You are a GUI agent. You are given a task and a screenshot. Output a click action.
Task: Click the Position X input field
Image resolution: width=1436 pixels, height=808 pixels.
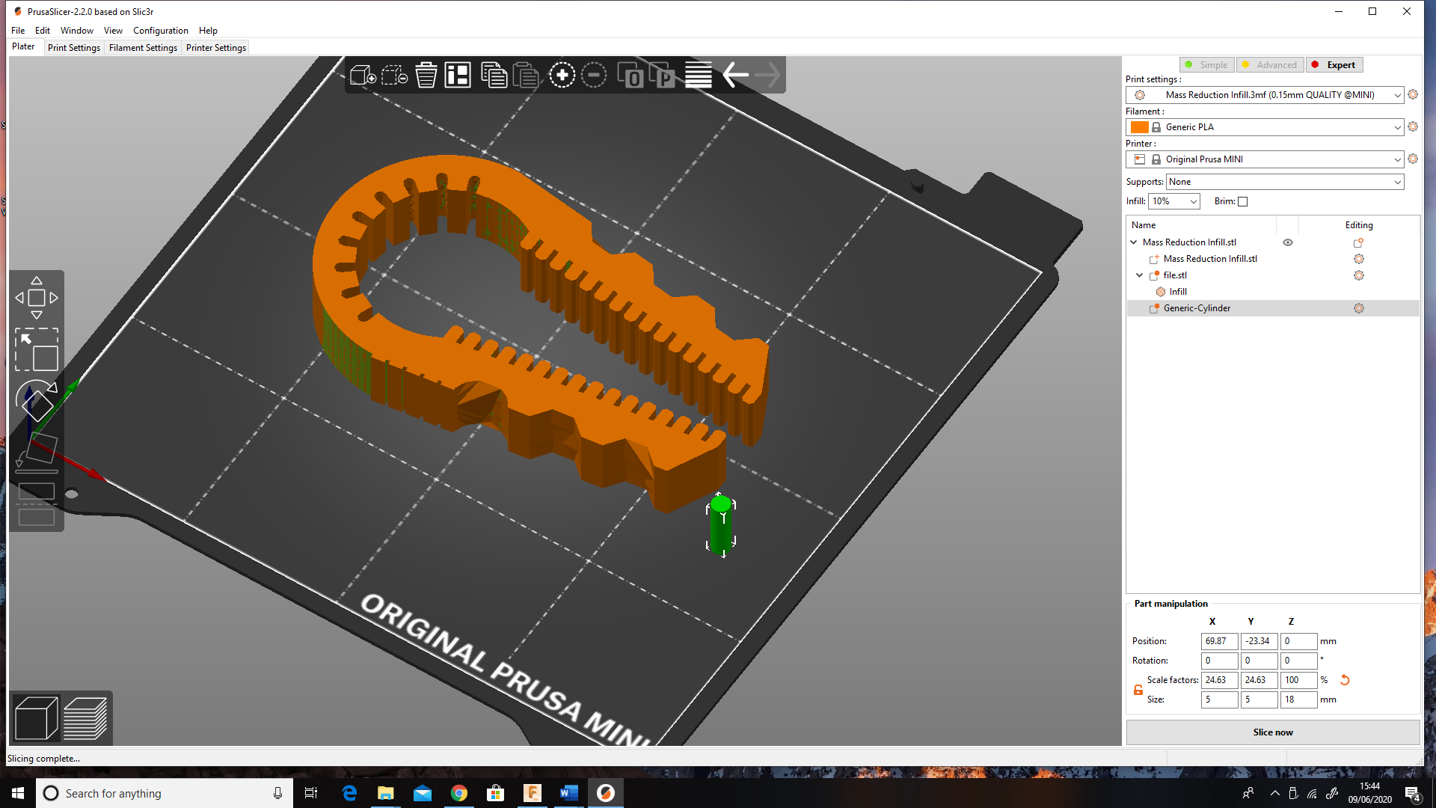1219,641
